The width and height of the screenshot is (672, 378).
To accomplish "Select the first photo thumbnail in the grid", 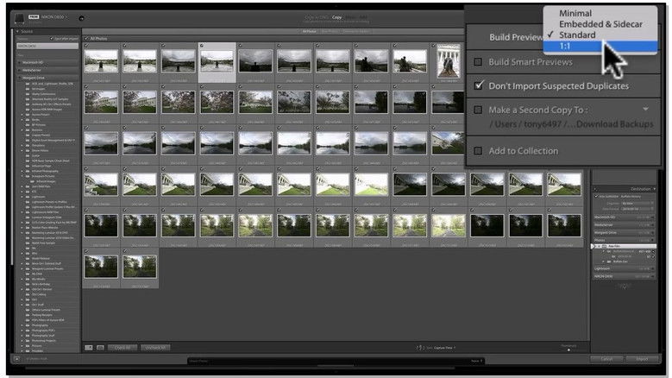I will [101, 62].
